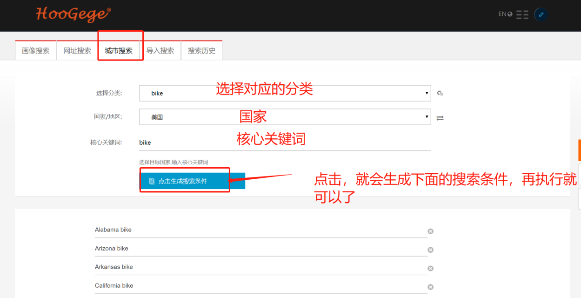Click the Alabama bike text field

click(260, 230)
